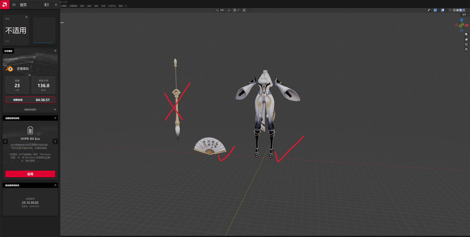Image resolution: width=470 pixels, height=237 pixels.
Task: Open the gizmo options dropdown arrow
Action: 438,10
